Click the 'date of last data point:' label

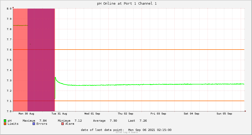click(102, 130)
